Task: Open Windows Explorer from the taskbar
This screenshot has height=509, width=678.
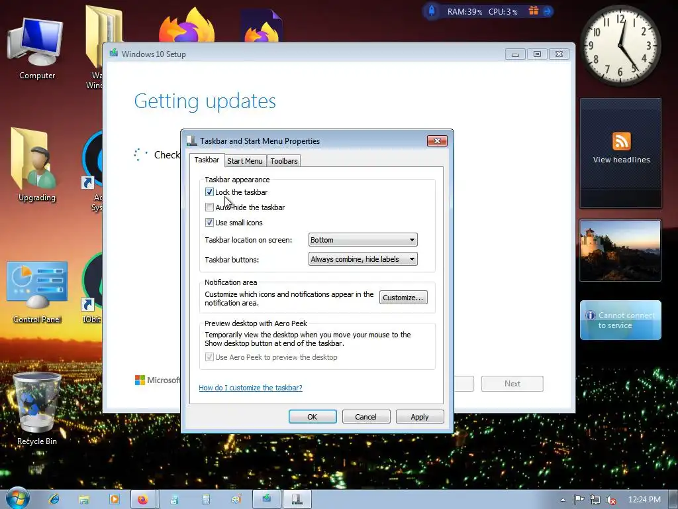Action: tap(84, 500)
